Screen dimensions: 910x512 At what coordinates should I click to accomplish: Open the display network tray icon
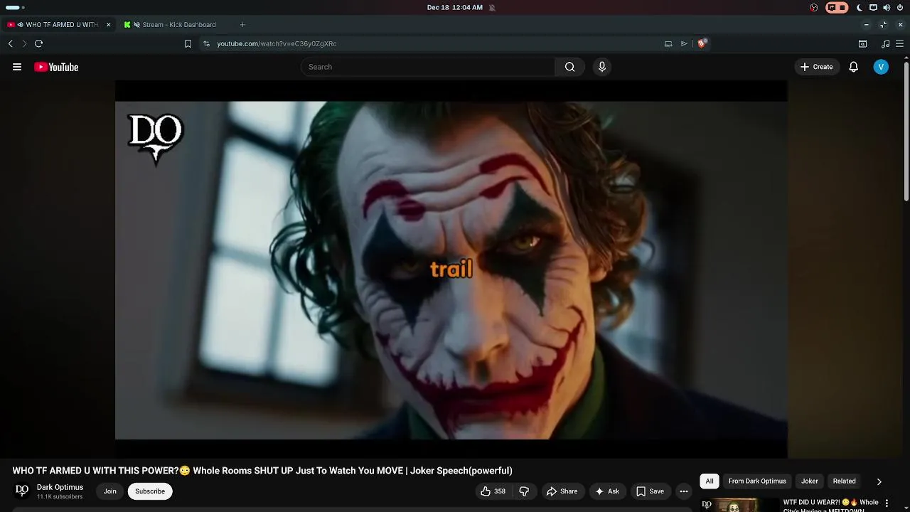873,7
